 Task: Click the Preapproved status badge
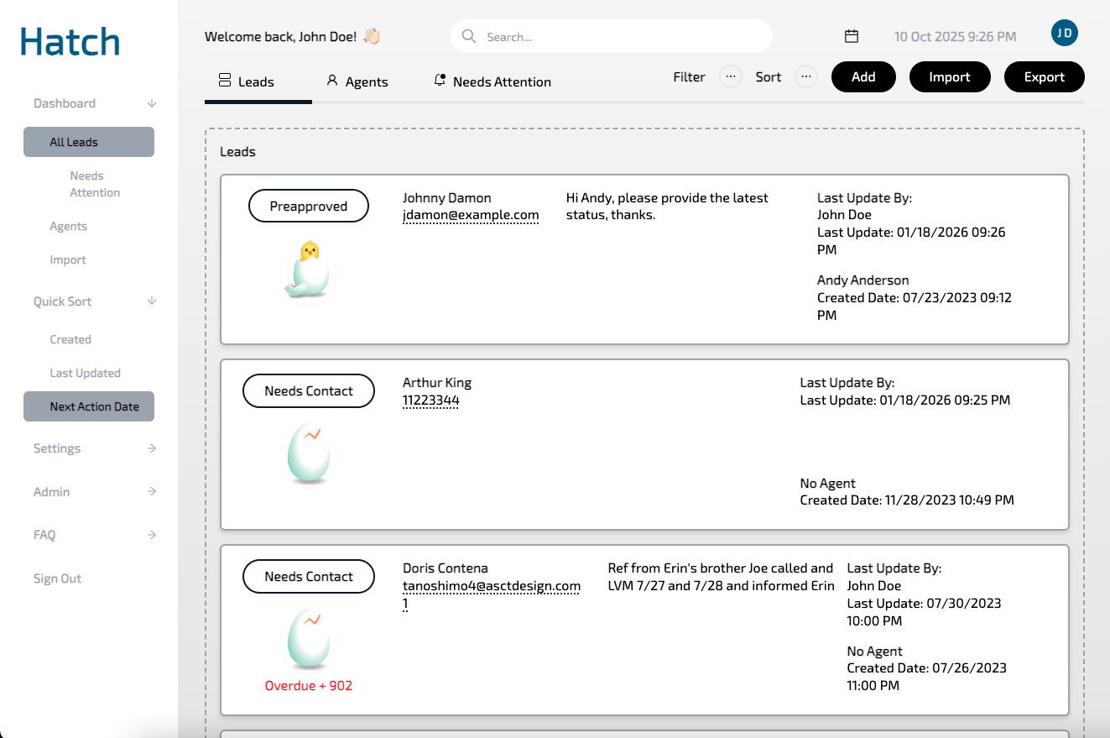[309, 207]
